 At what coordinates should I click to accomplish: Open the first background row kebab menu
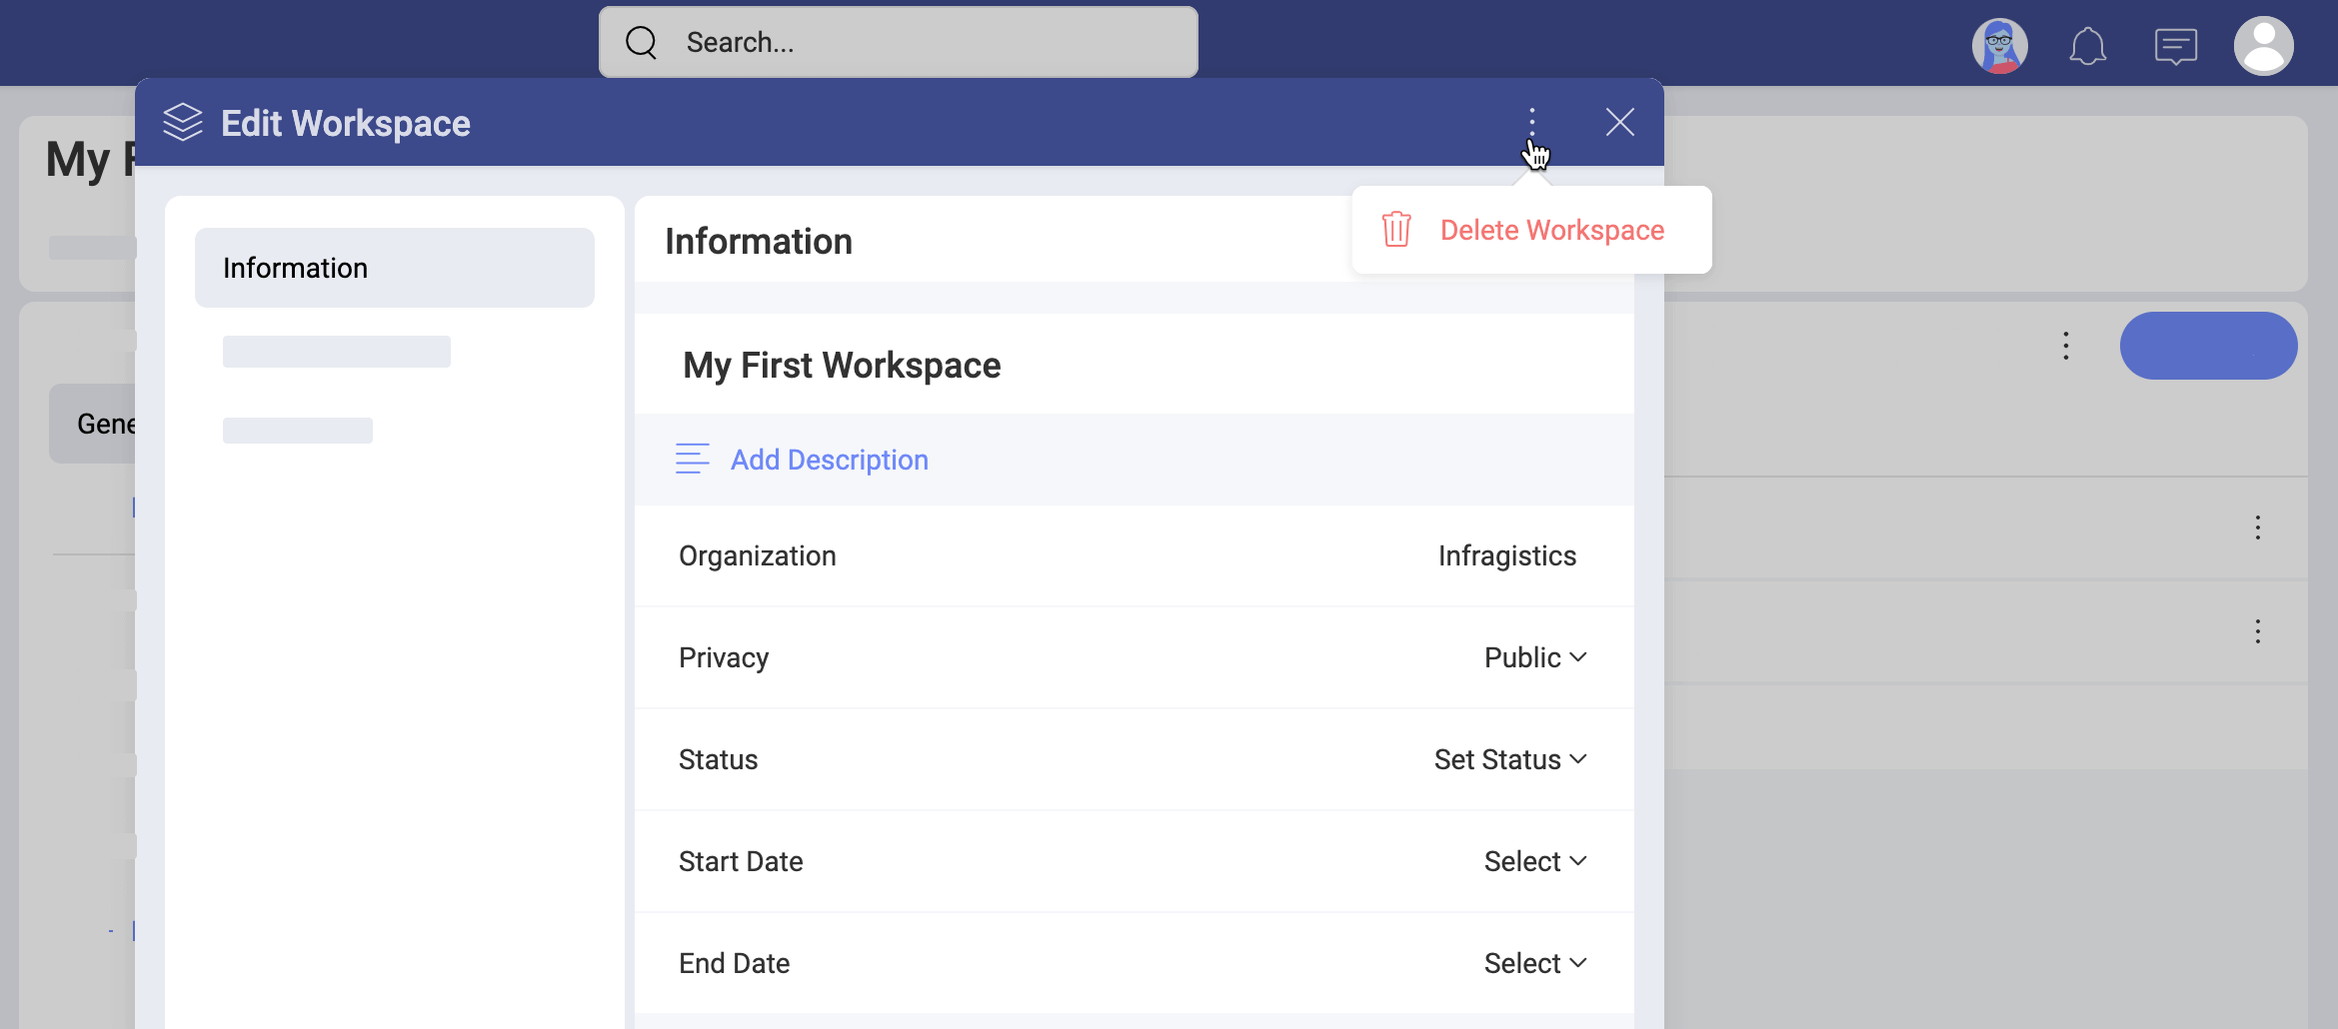pyautogui.click(x=2257, y=527)
